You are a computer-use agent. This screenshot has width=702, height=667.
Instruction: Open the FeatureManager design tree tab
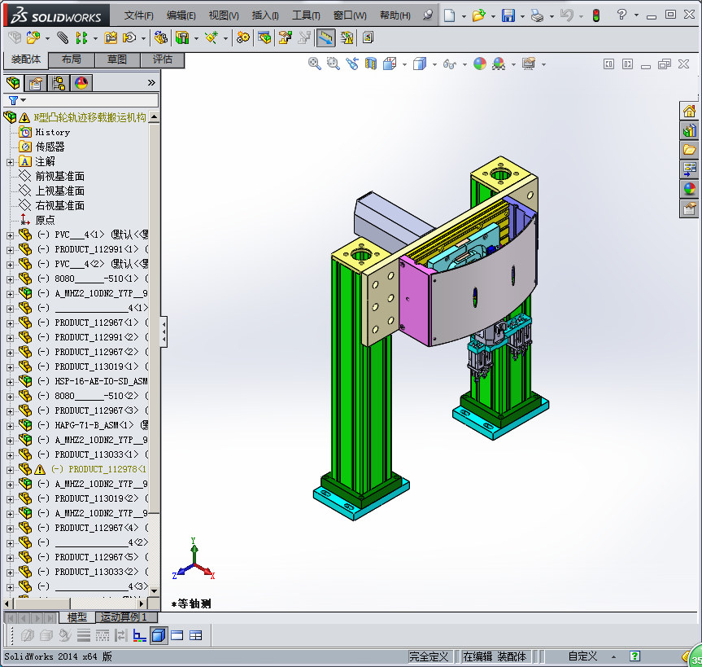[x=14, y=83]
